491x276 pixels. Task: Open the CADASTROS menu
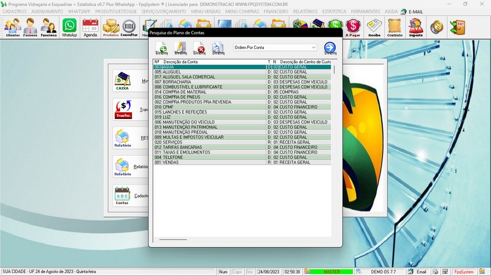[x=15, y=12]
